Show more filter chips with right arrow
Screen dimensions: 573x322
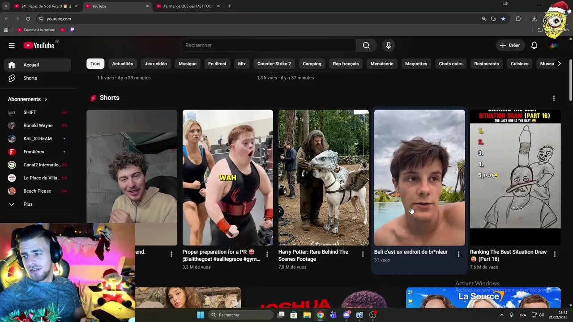[559, 64]
